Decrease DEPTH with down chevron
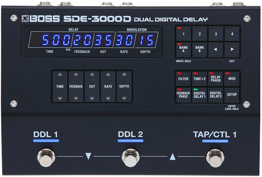The height and width of the screenshot is (177, 262). click(124, 98)
